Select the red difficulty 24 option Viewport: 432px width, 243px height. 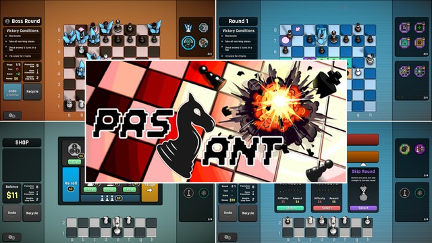tap(327, 208)
